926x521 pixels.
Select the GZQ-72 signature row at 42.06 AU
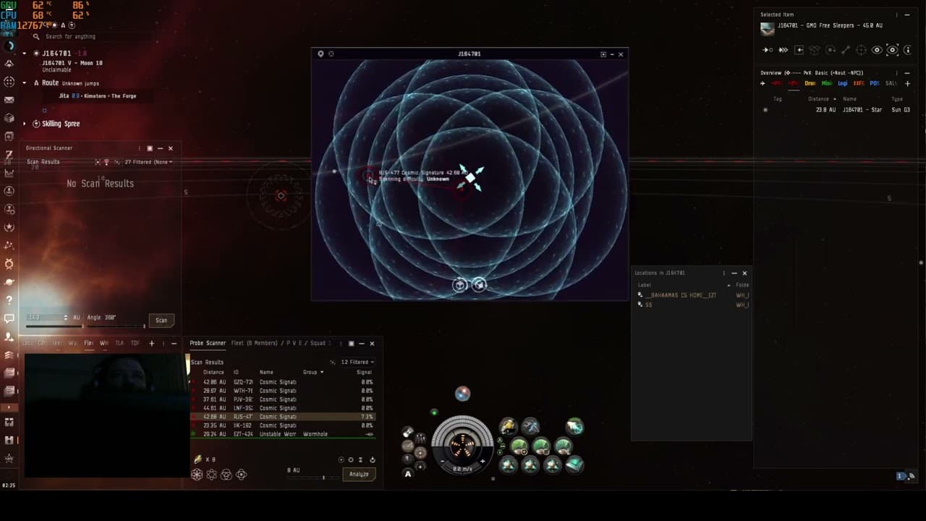coord(282,382)
